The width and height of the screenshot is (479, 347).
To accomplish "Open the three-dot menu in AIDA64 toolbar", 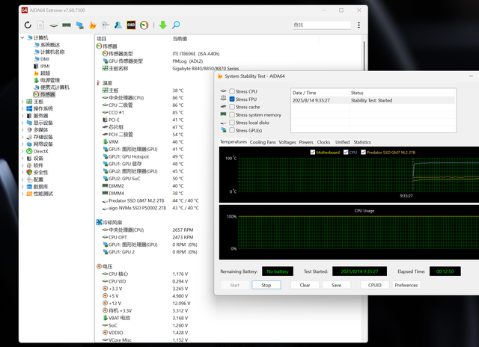I will point(359,25).
